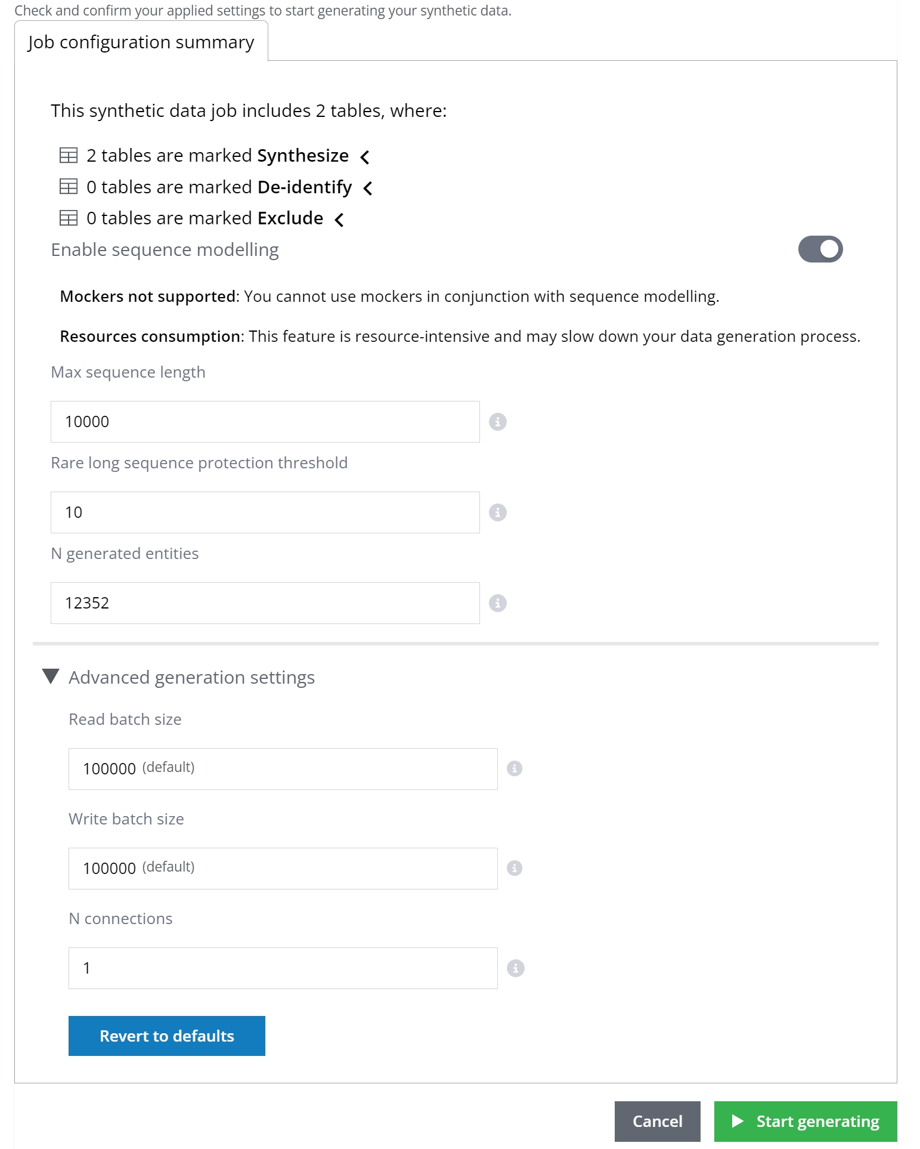The image size is (920, 1149).
Task: Disable the sequence modelling toggle
Action: 820,249
